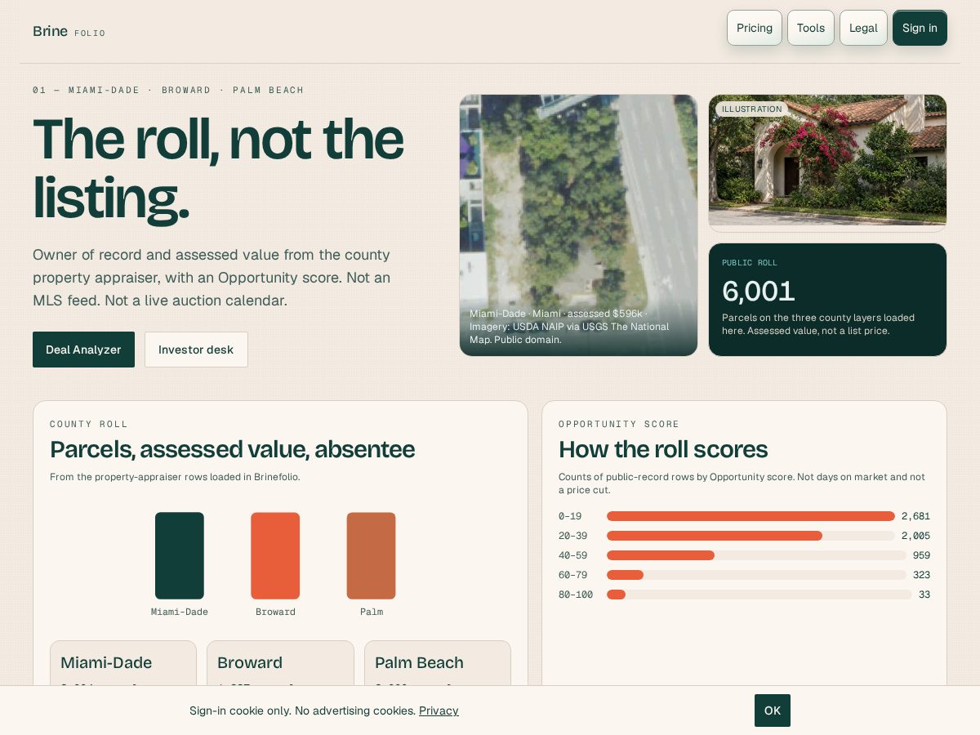Select the 0-19 score bar
This screenshot has height=735, width=980.
click(751, 516)
